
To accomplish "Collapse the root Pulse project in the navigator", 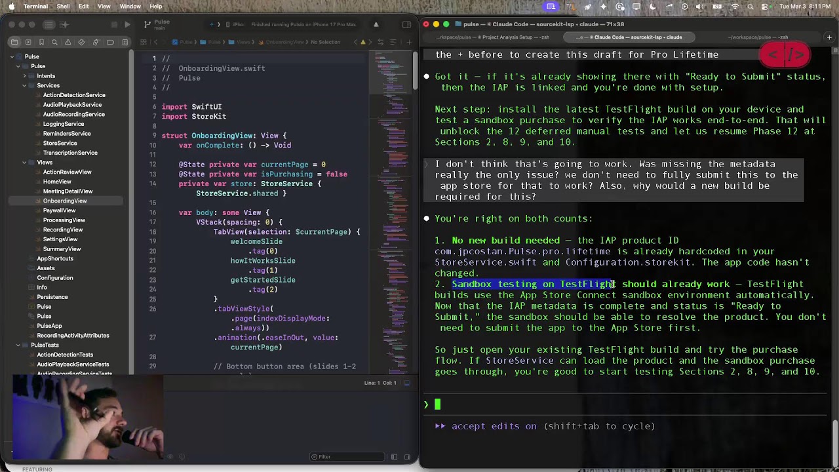I will pos(12,56).
